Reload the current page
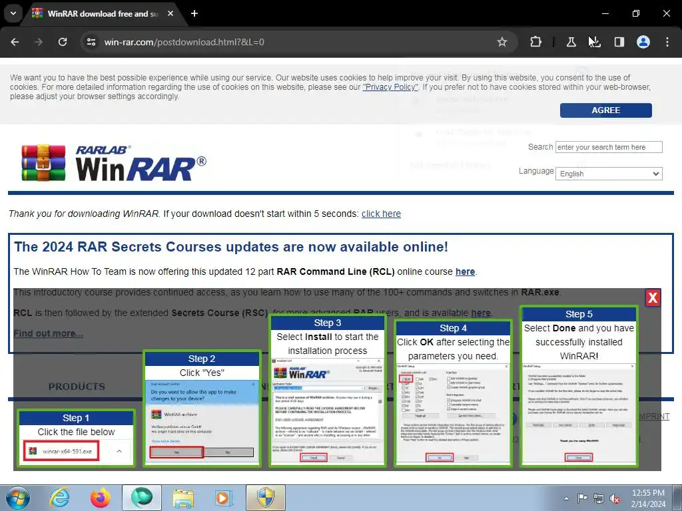Screen dimensions: 682x511 (63, 42)
